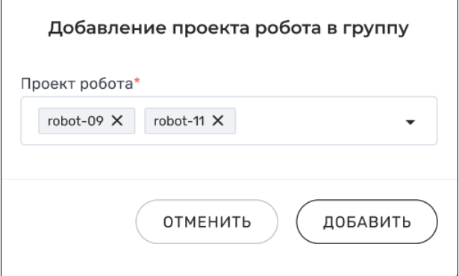
Task: Expand the Проект робота dropdown arrow
Action: [x=410, y=122]
